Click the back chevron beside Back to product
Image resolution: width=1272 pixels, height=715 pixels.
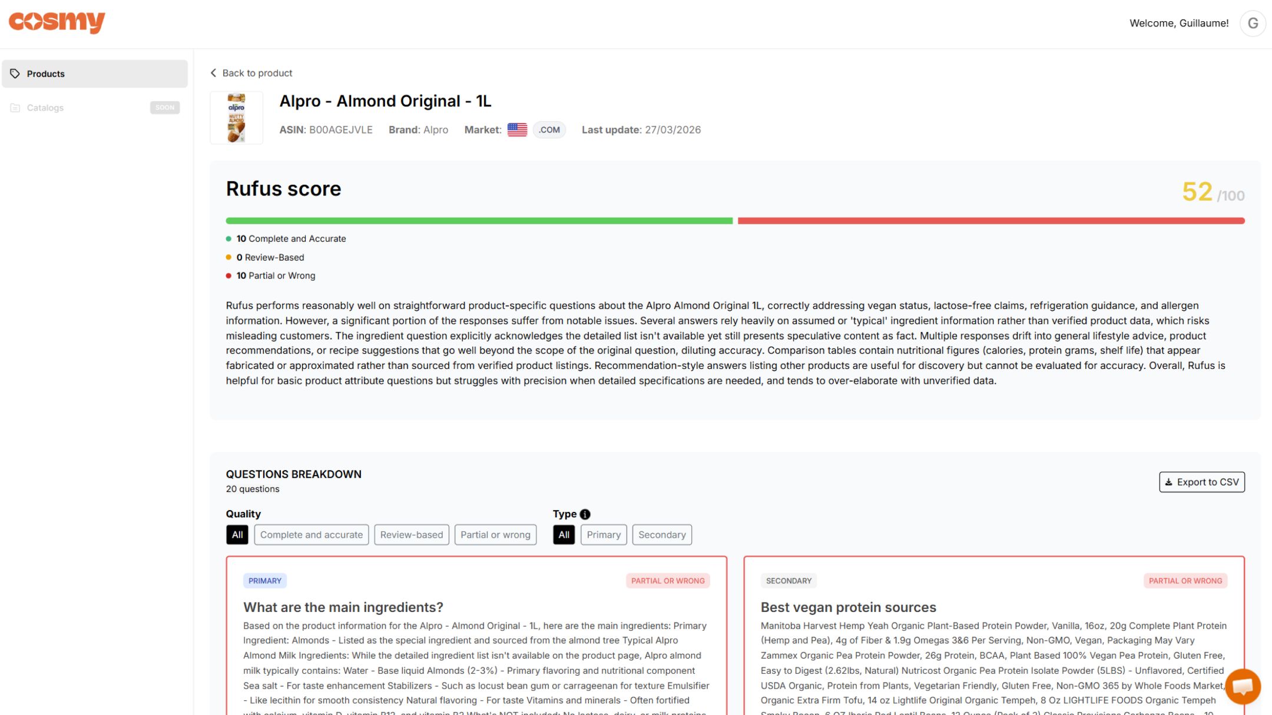[213, 72]
